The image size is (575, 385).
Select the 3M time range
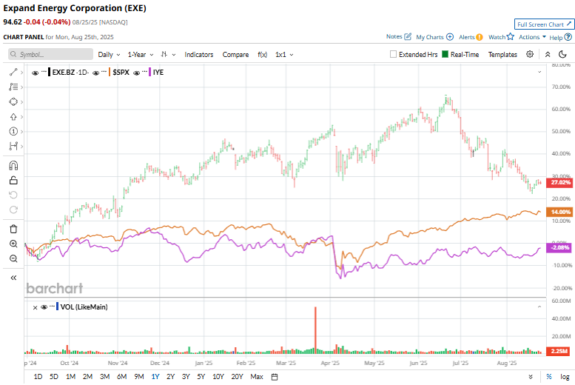[105, 377]
